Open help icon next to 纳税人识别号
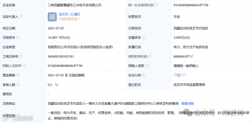Viewport: 252px width, 123px height. pyautogui.click(x=24, y=66)
